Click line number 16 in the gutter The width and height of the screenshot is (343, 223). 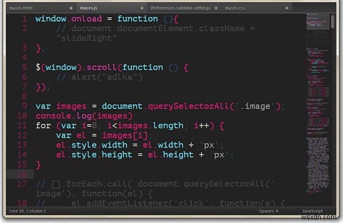(x=22, y=174)
